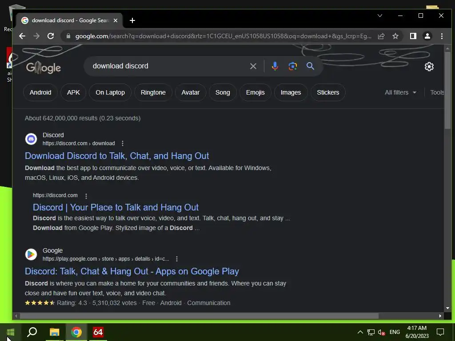Open more options beside https://discord.com result
455x341 pixels.
pos(86,196)
